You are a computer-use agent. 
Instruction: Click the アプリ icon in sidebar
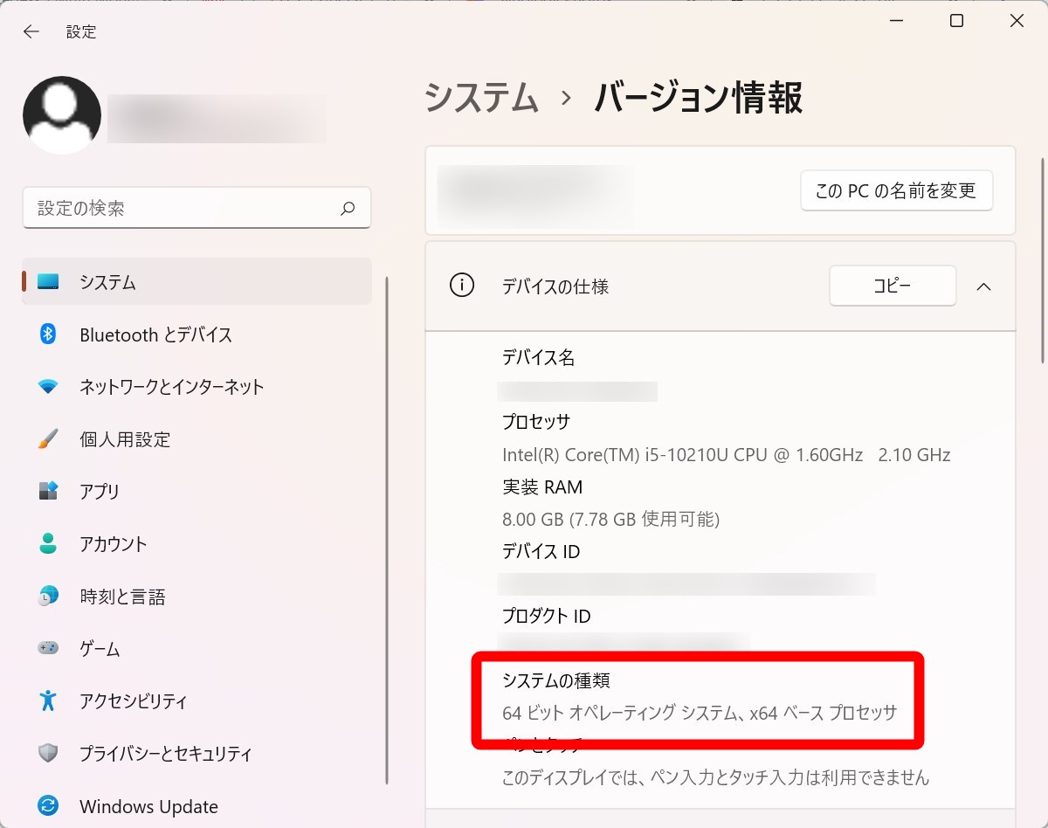48,491
